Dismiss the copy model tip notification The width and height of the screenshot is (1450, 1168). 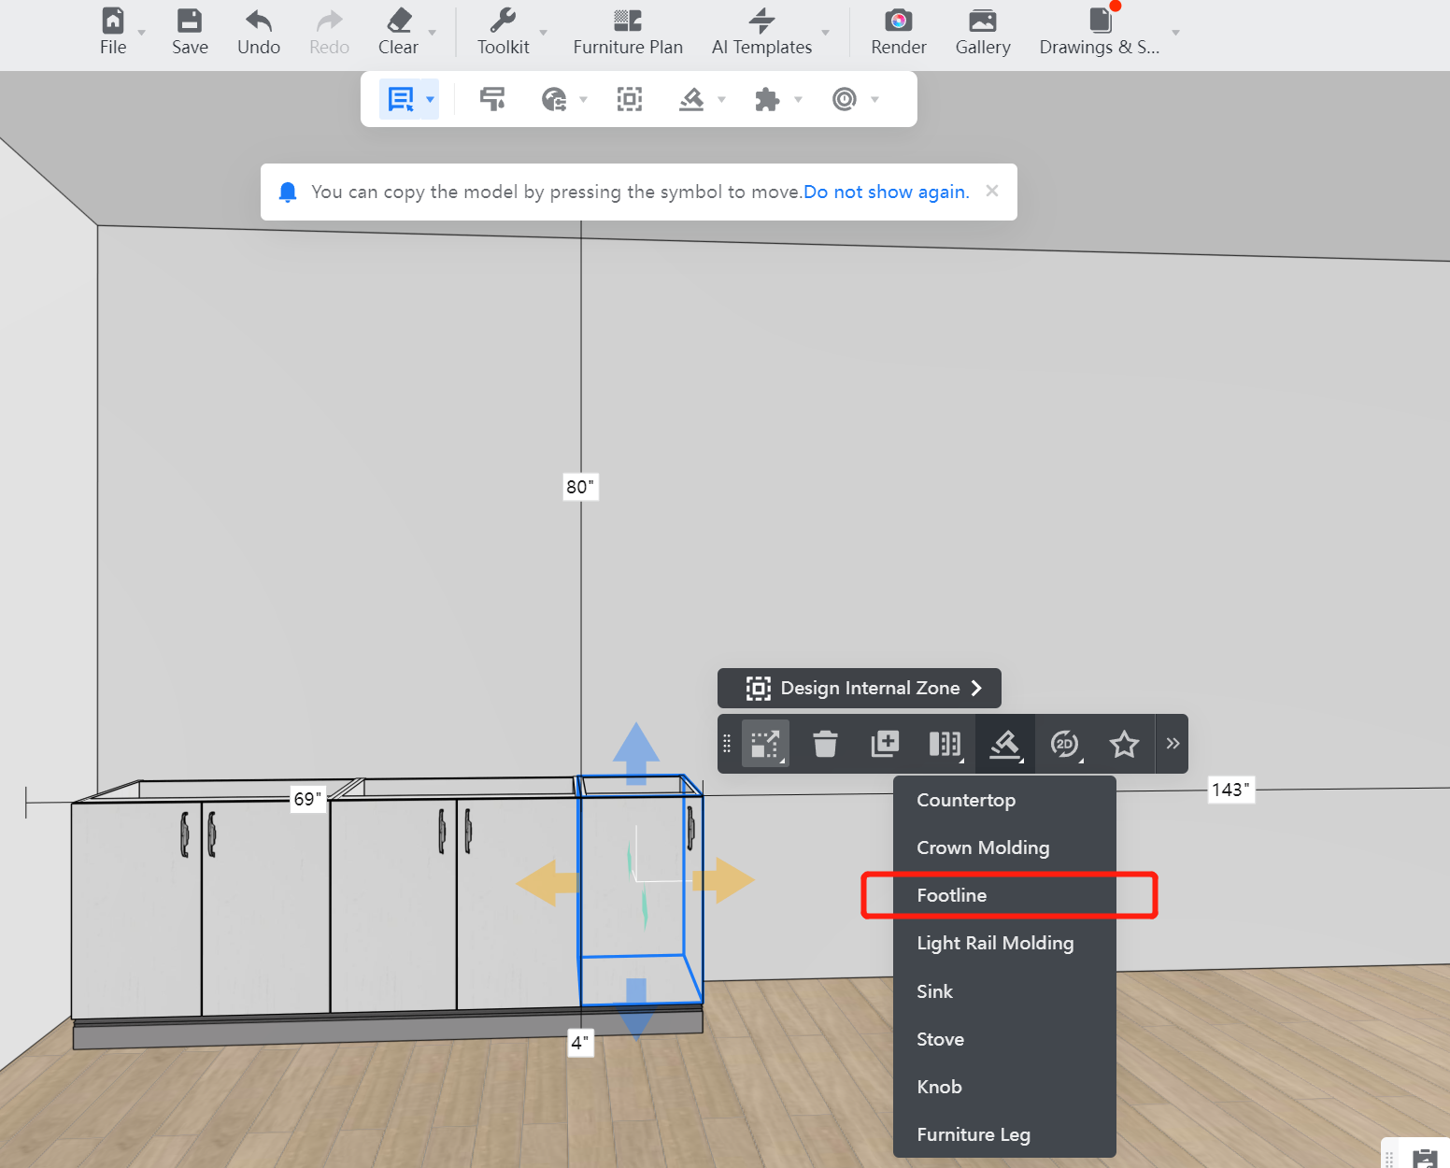pos(992,191)
